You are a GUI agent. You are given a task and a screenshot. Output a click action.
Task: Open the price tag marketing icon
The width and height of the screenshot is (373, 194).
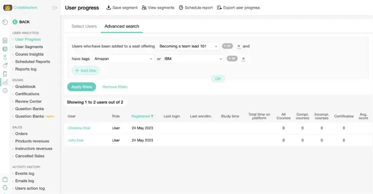(x=5, y=66)
